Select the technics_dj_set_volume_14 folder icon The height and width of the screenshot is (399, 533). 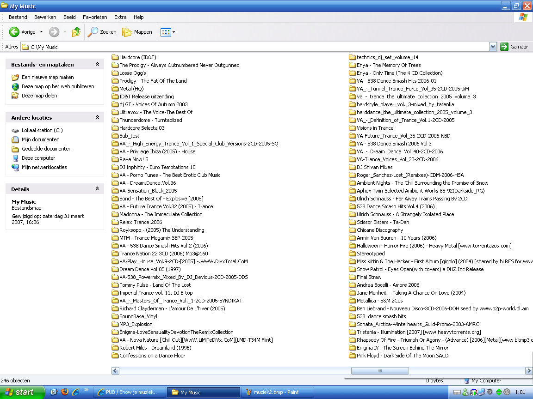(x=352, y=57)
